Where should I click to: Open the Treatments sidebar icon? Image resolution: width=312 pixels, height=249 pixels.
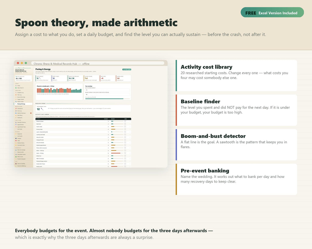coord(16,118)
